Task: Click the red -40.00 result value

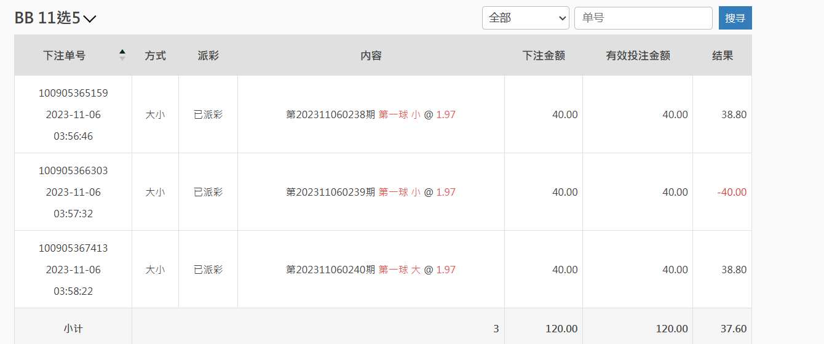Action: 731,192
